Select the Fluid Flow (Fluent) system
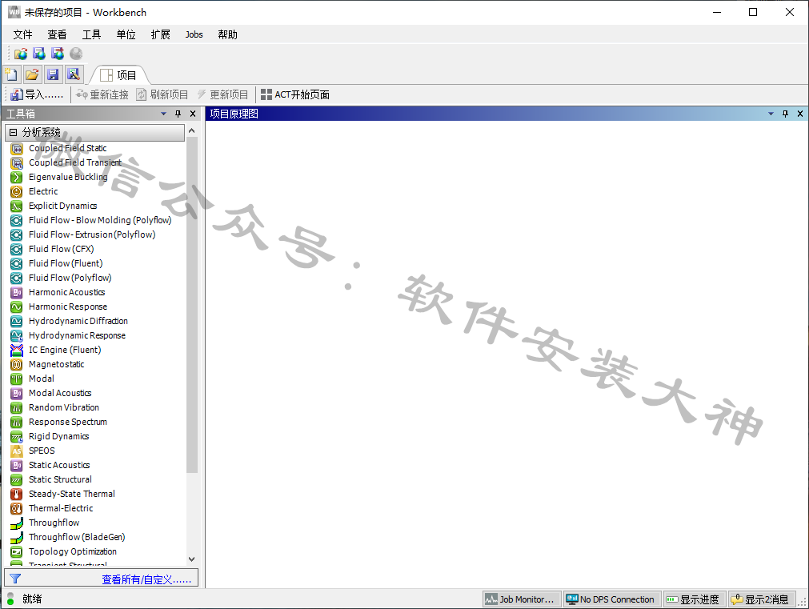The height and width of the screenshot is (609, 809). [66, 263]
